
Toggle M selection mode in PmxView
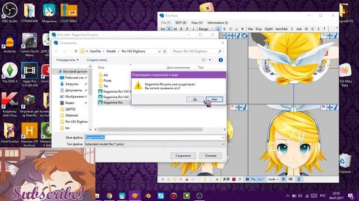(x=175, y=29)
